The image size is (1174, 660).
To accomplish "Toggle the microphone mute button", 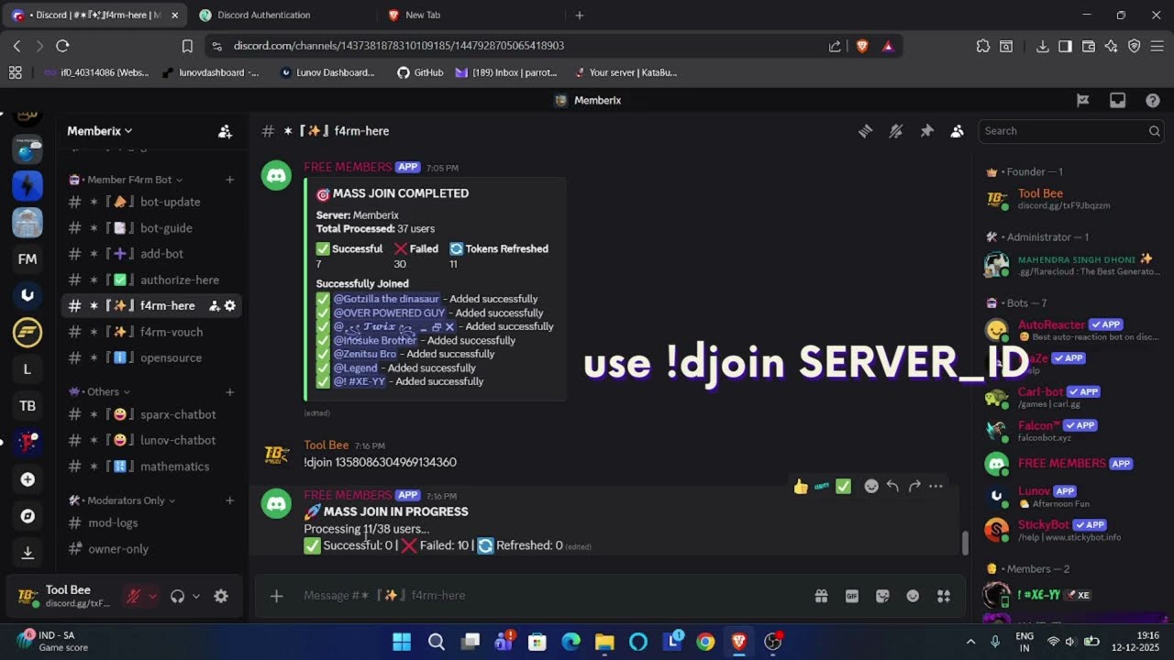I will (x=134, y=596).
